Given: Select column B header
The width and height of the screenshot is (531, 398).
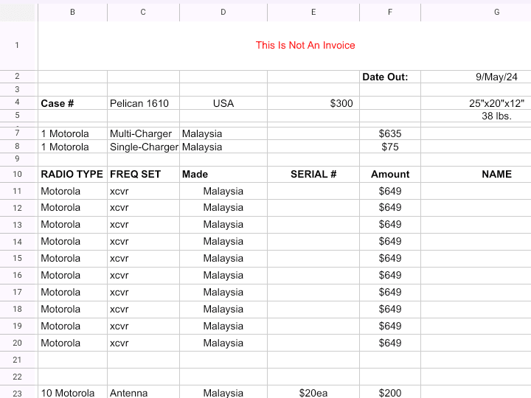Looking at the screenshot, I should (x=72, y=13).
